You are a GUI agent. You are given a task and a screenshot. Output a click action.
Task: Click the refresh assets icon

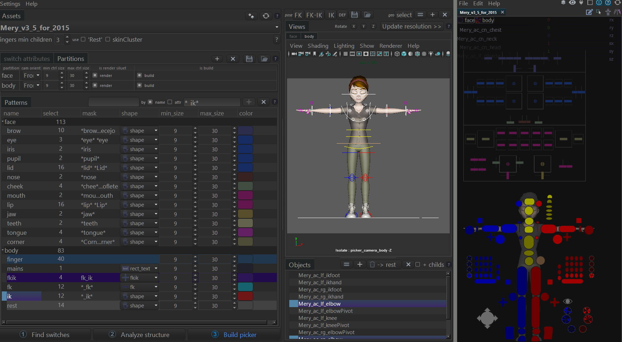click(266, 16)
